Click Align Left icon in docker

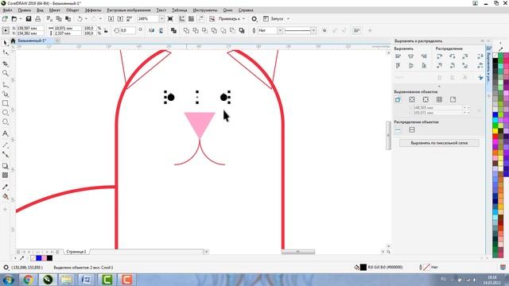(x=398, y=56)
